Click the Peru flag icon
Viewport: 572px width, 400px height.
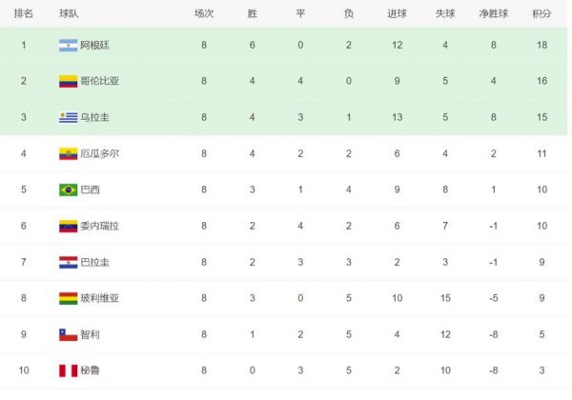coord(69,370)
